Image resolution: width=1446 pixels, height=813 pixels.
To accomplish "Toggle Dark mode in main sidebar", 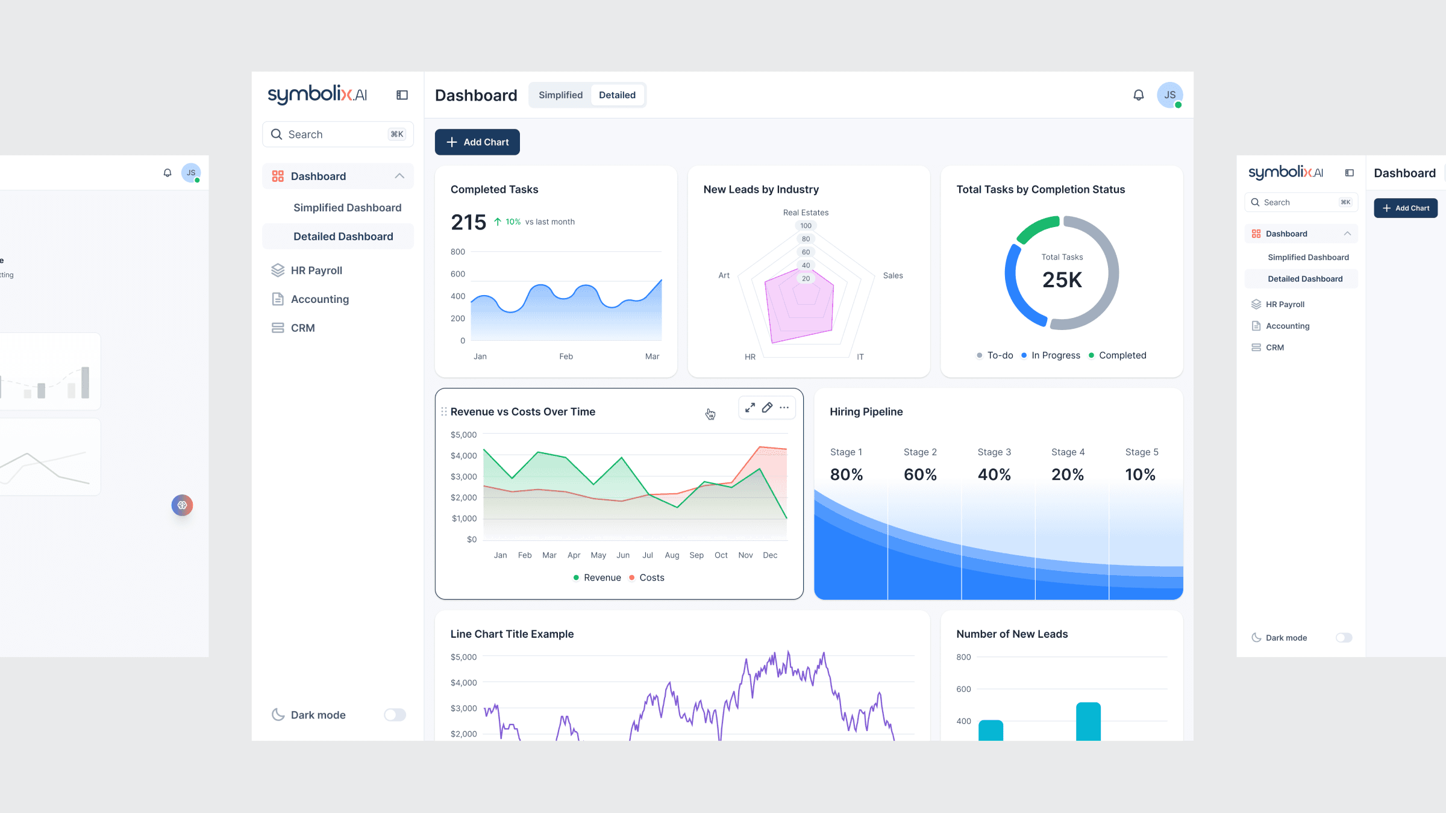I will tap(395, 715).
